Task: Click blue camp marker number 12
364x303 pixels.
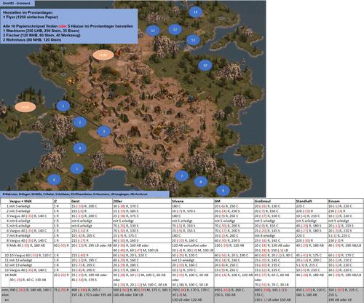Action: point(175,30)
